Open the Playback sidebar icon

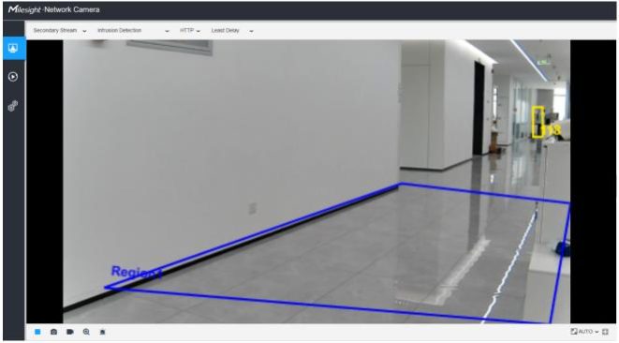pos(13,77)
